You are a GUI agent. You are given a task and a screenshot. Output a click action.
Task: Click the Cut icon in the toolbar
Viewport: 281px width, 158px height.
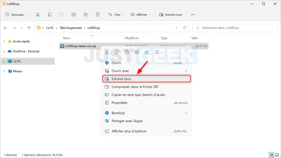[38, 15]
